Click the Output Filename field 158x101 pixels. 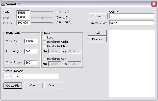[x=31, y=76]
